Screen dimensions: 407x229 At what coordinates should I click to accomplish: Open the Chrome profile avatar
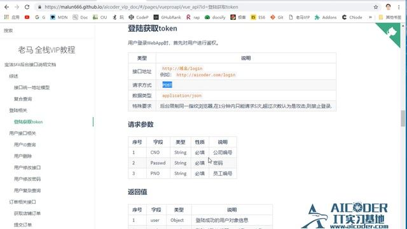pos(388,7)
